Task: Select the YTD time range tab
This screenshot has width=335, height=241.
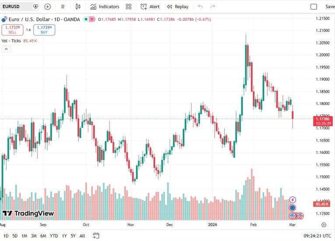Action: (54, 236)
